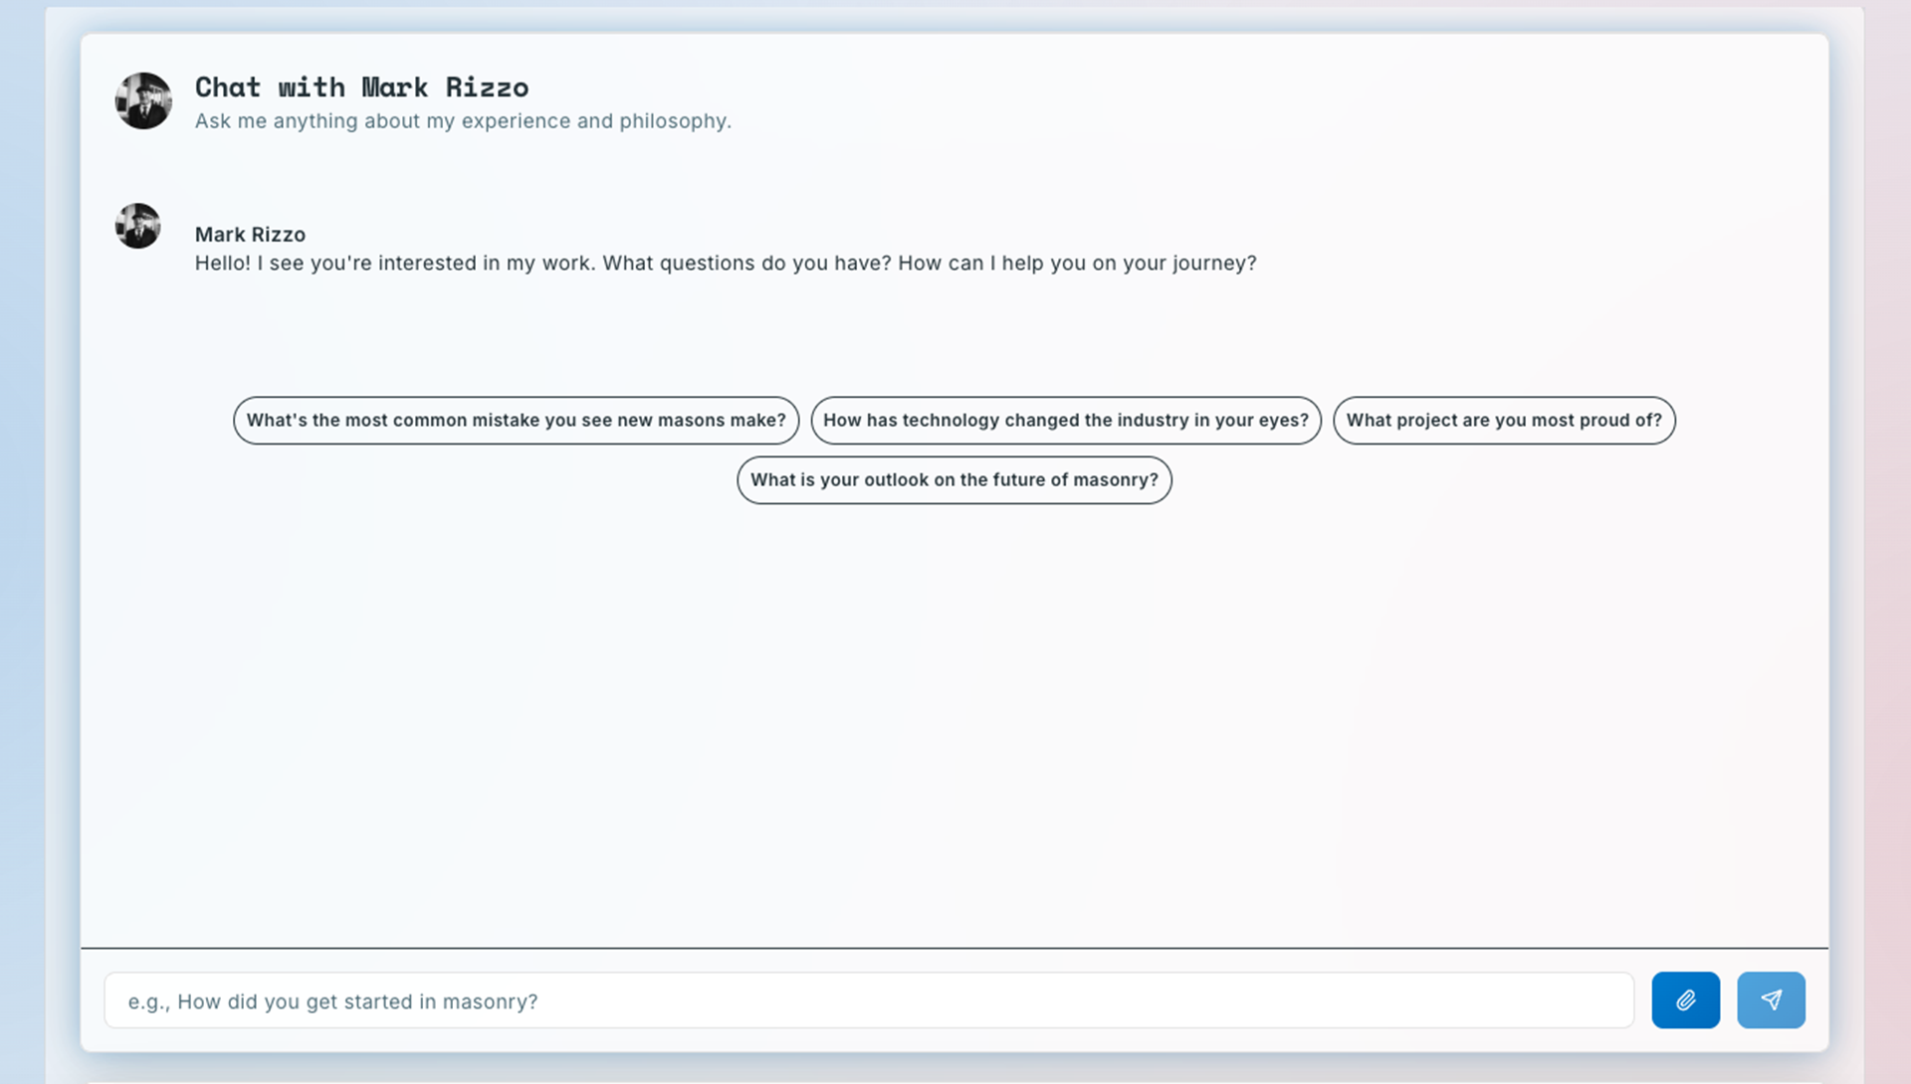
Task: Click the paperclip attach file icon
Action: [x=1685, y=999]
